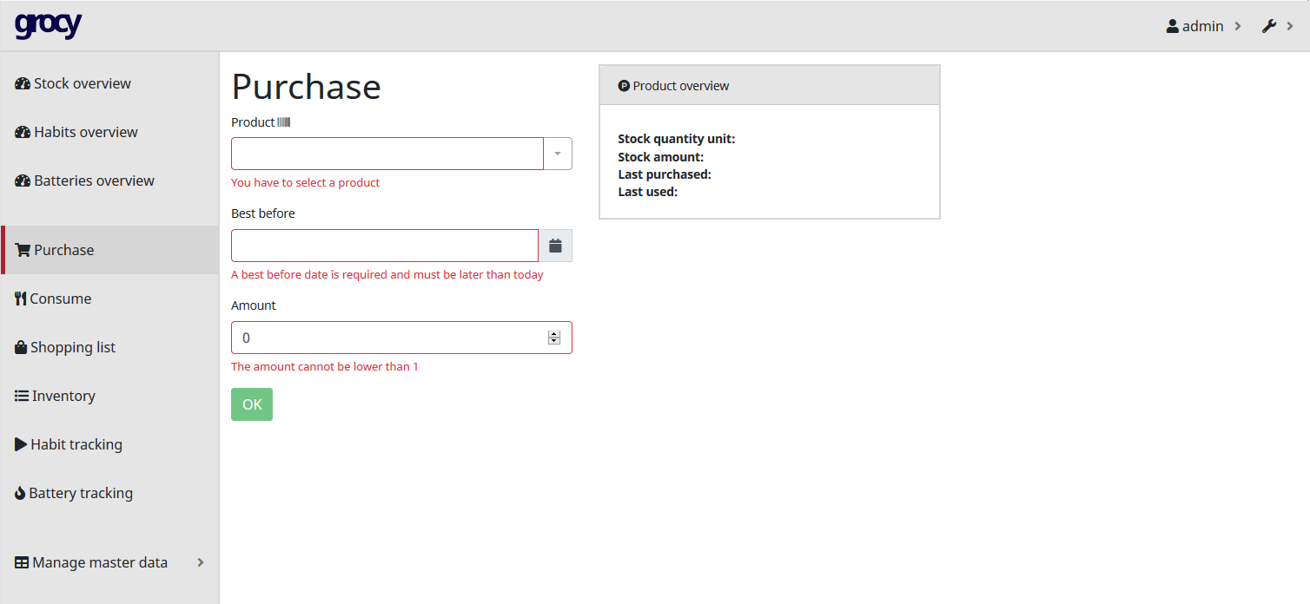Image resolution: width=1310 pixels, height=604 pixels.
Task: Click the Battery tracking flame icon
Action: 20,493
